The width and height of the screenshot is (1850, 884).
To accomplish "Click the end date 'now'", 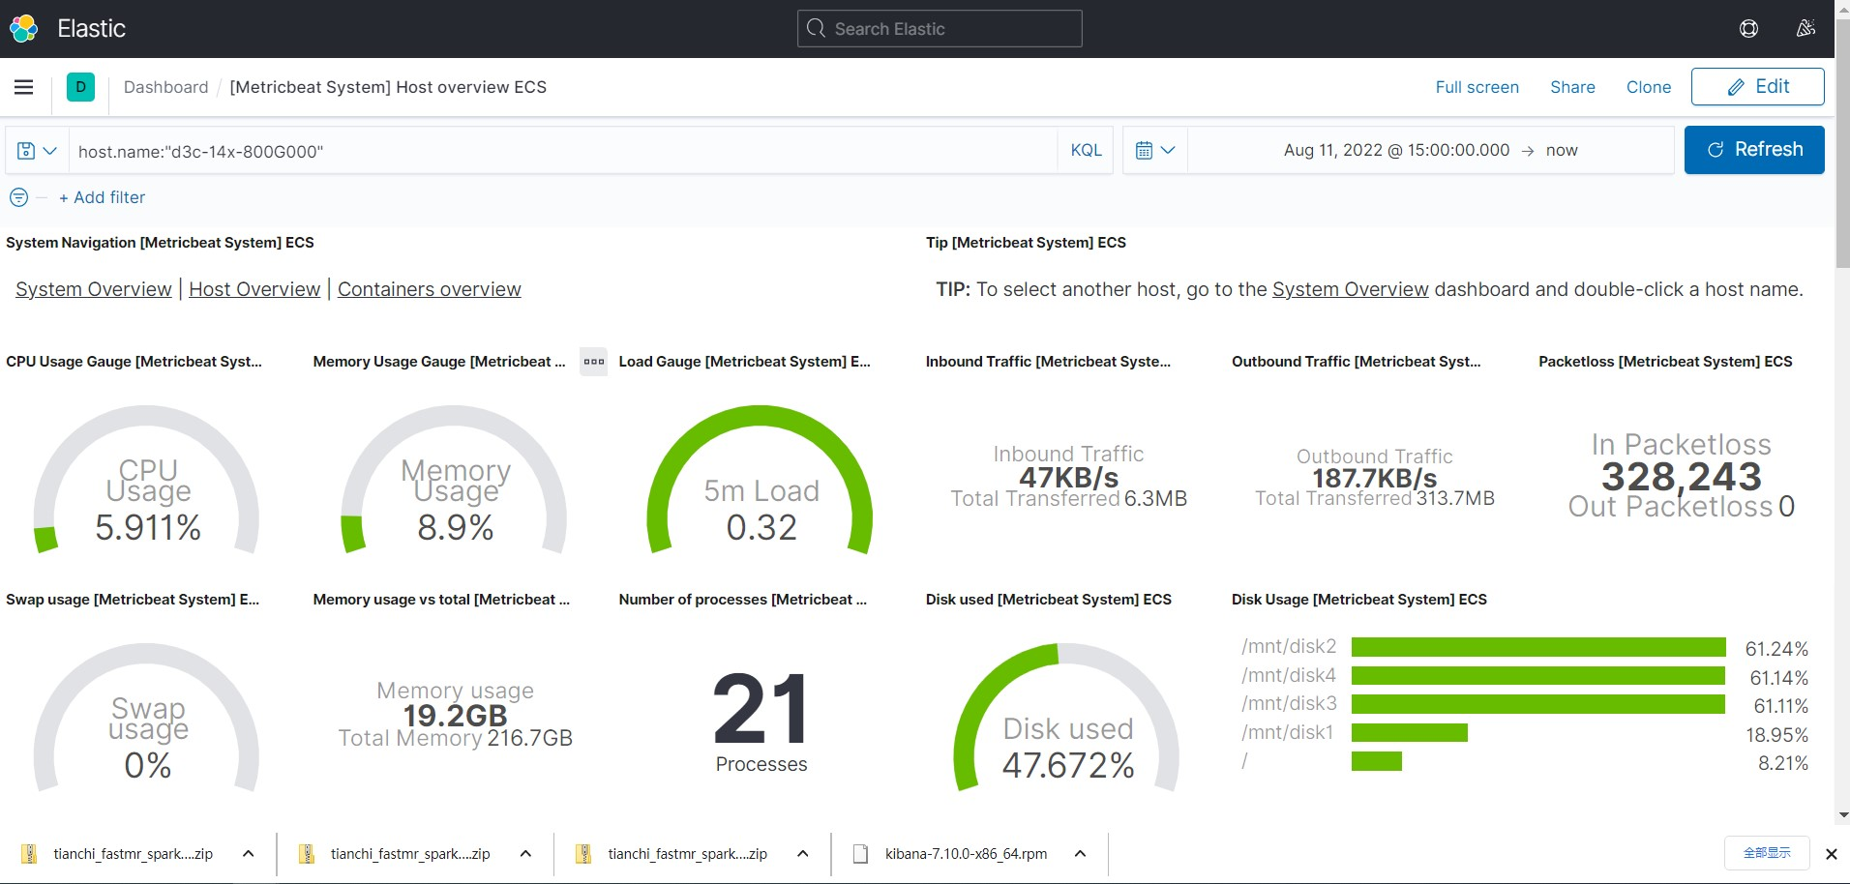I will pyautogui.click(x=1562, y=150).
